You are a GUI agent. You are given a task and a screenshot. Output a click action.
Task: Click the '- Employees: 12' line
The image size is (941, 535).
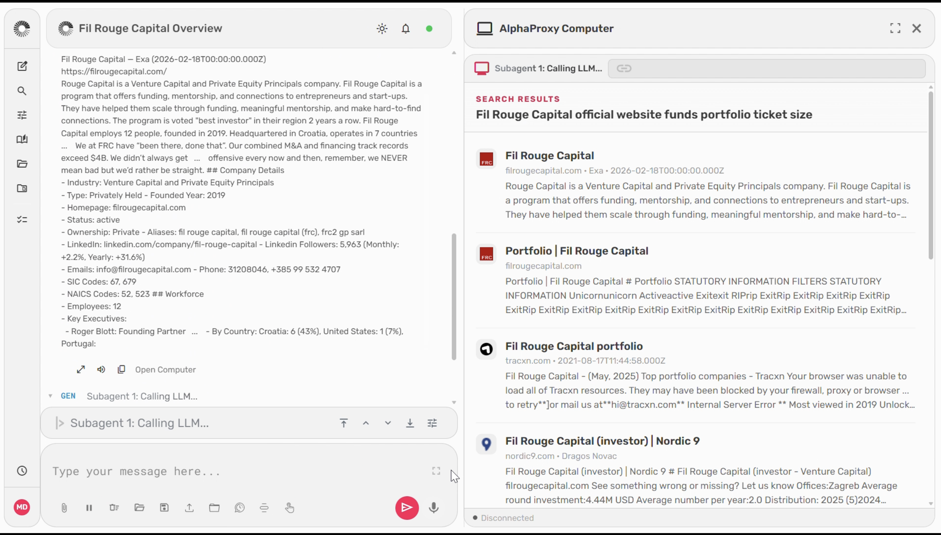(91, 307)
